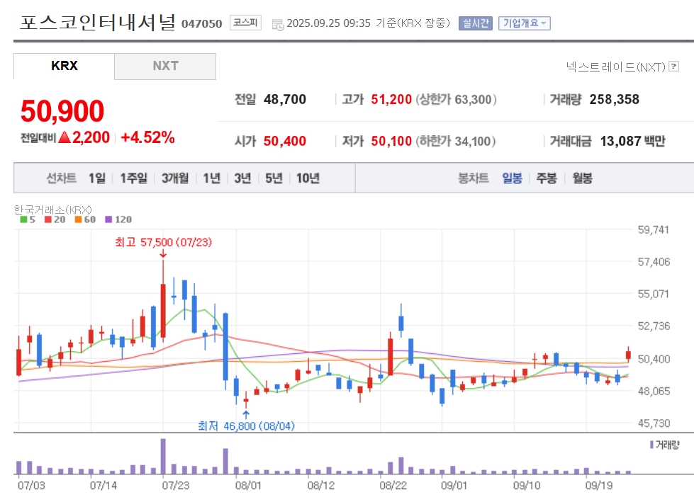Click the stock name 포스코인터내셔널
Viewport: 694px width, 497px height.
point(98,23)
